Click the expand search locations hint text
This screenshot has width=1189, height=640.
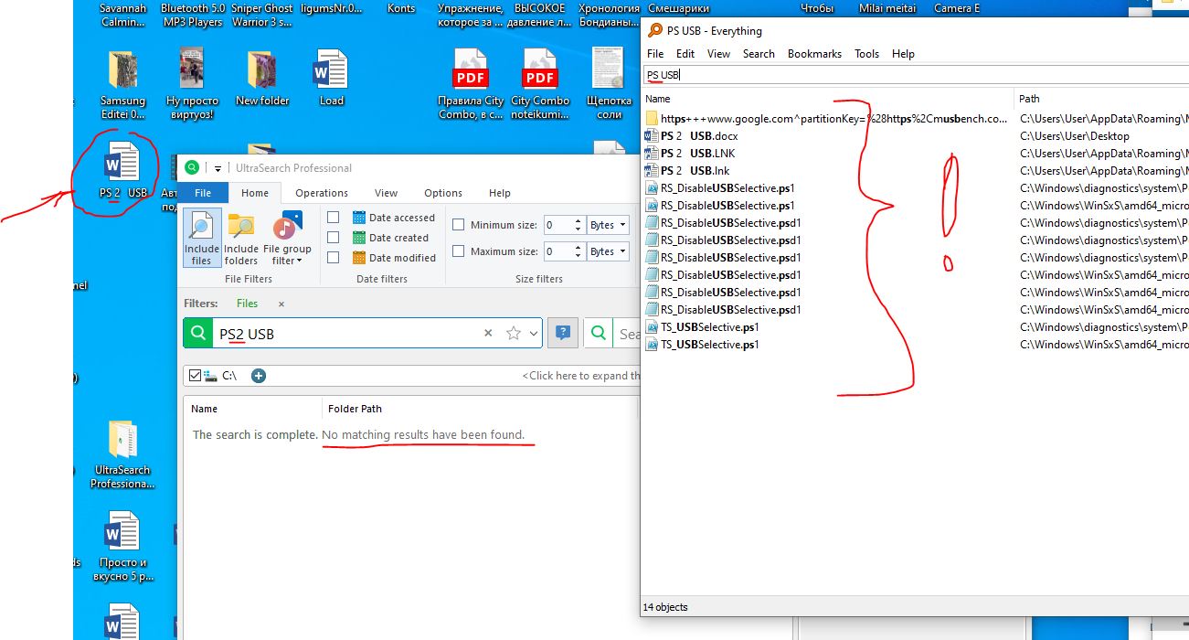[579, 376]
